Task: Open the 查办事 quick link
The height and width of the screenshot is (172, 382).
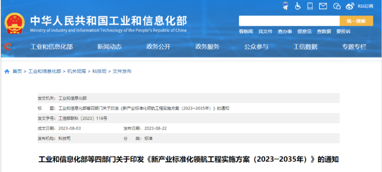Action: click(285, 31)
